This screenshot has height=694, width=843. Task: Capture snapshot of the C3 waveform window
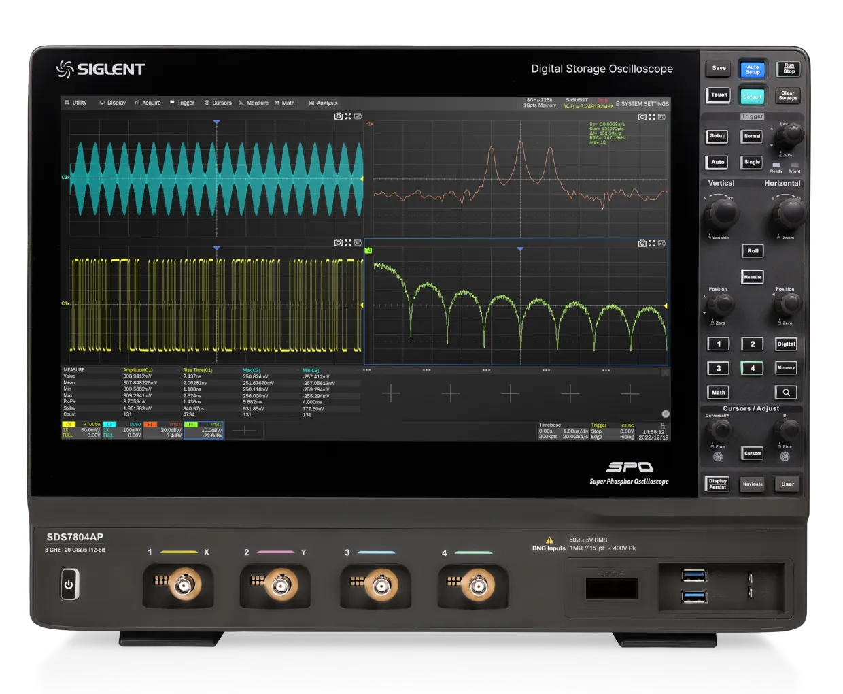pyautogui.click(x=338, y=116)
